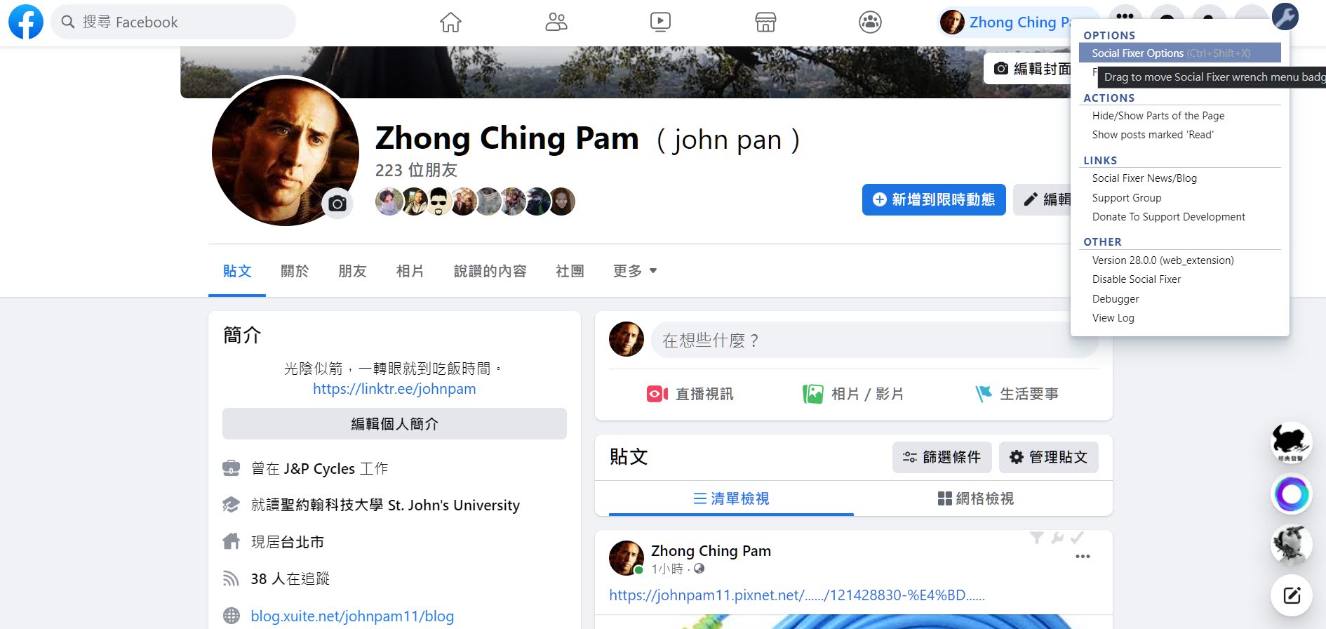Image resolution: width=1326 pixels, height=629 pixels.
Task: Select 清單檢視 list view
Action: pyautogui.click(x=731, y=498)
